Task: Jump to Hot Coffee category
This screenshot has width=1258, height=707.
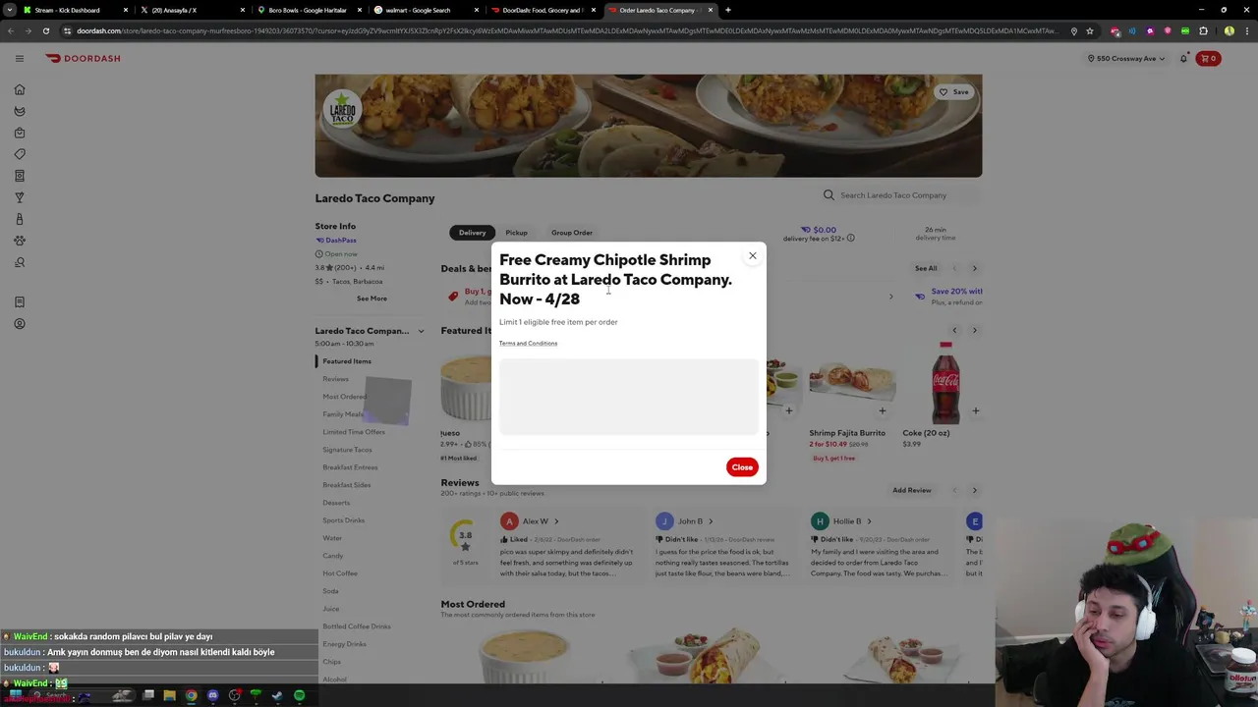Action: pos(340,573)
